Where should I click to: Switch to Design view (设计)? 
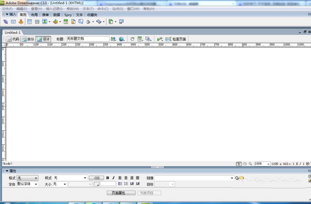tap(44, 39)
